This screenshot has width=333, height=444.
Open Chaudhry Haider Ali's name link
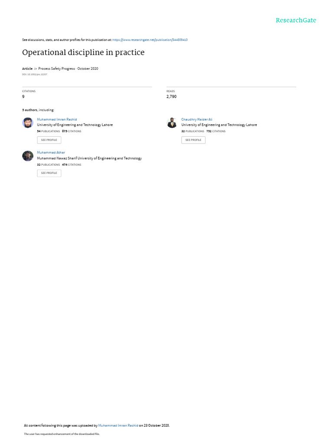click(197, 120)
